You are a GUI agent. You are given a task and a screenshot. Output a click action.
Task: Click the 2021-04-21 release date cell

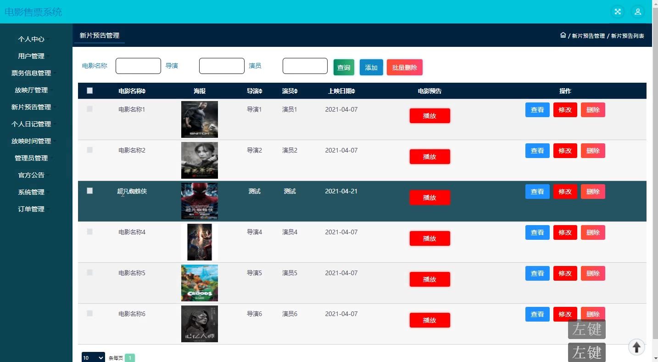pyautogui.click(x=341, y=191)
